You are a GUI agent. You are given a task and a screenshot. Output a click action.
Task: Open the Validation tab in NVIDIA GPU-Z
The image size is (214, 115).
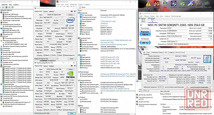[x=51, y=66]
